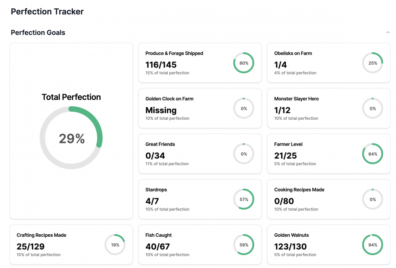Open the Great Friends goal card
The height and width of the screenshot is (268, 396).
coord(186,154)
